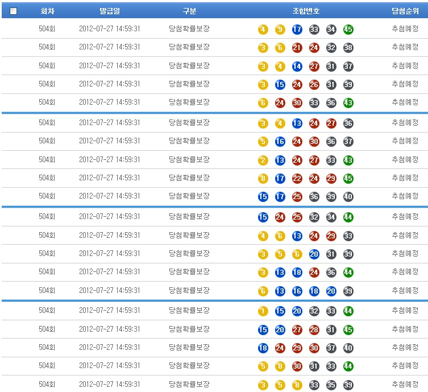
Task: Click the 발급일 column header
Action: [x=109, y=11]
